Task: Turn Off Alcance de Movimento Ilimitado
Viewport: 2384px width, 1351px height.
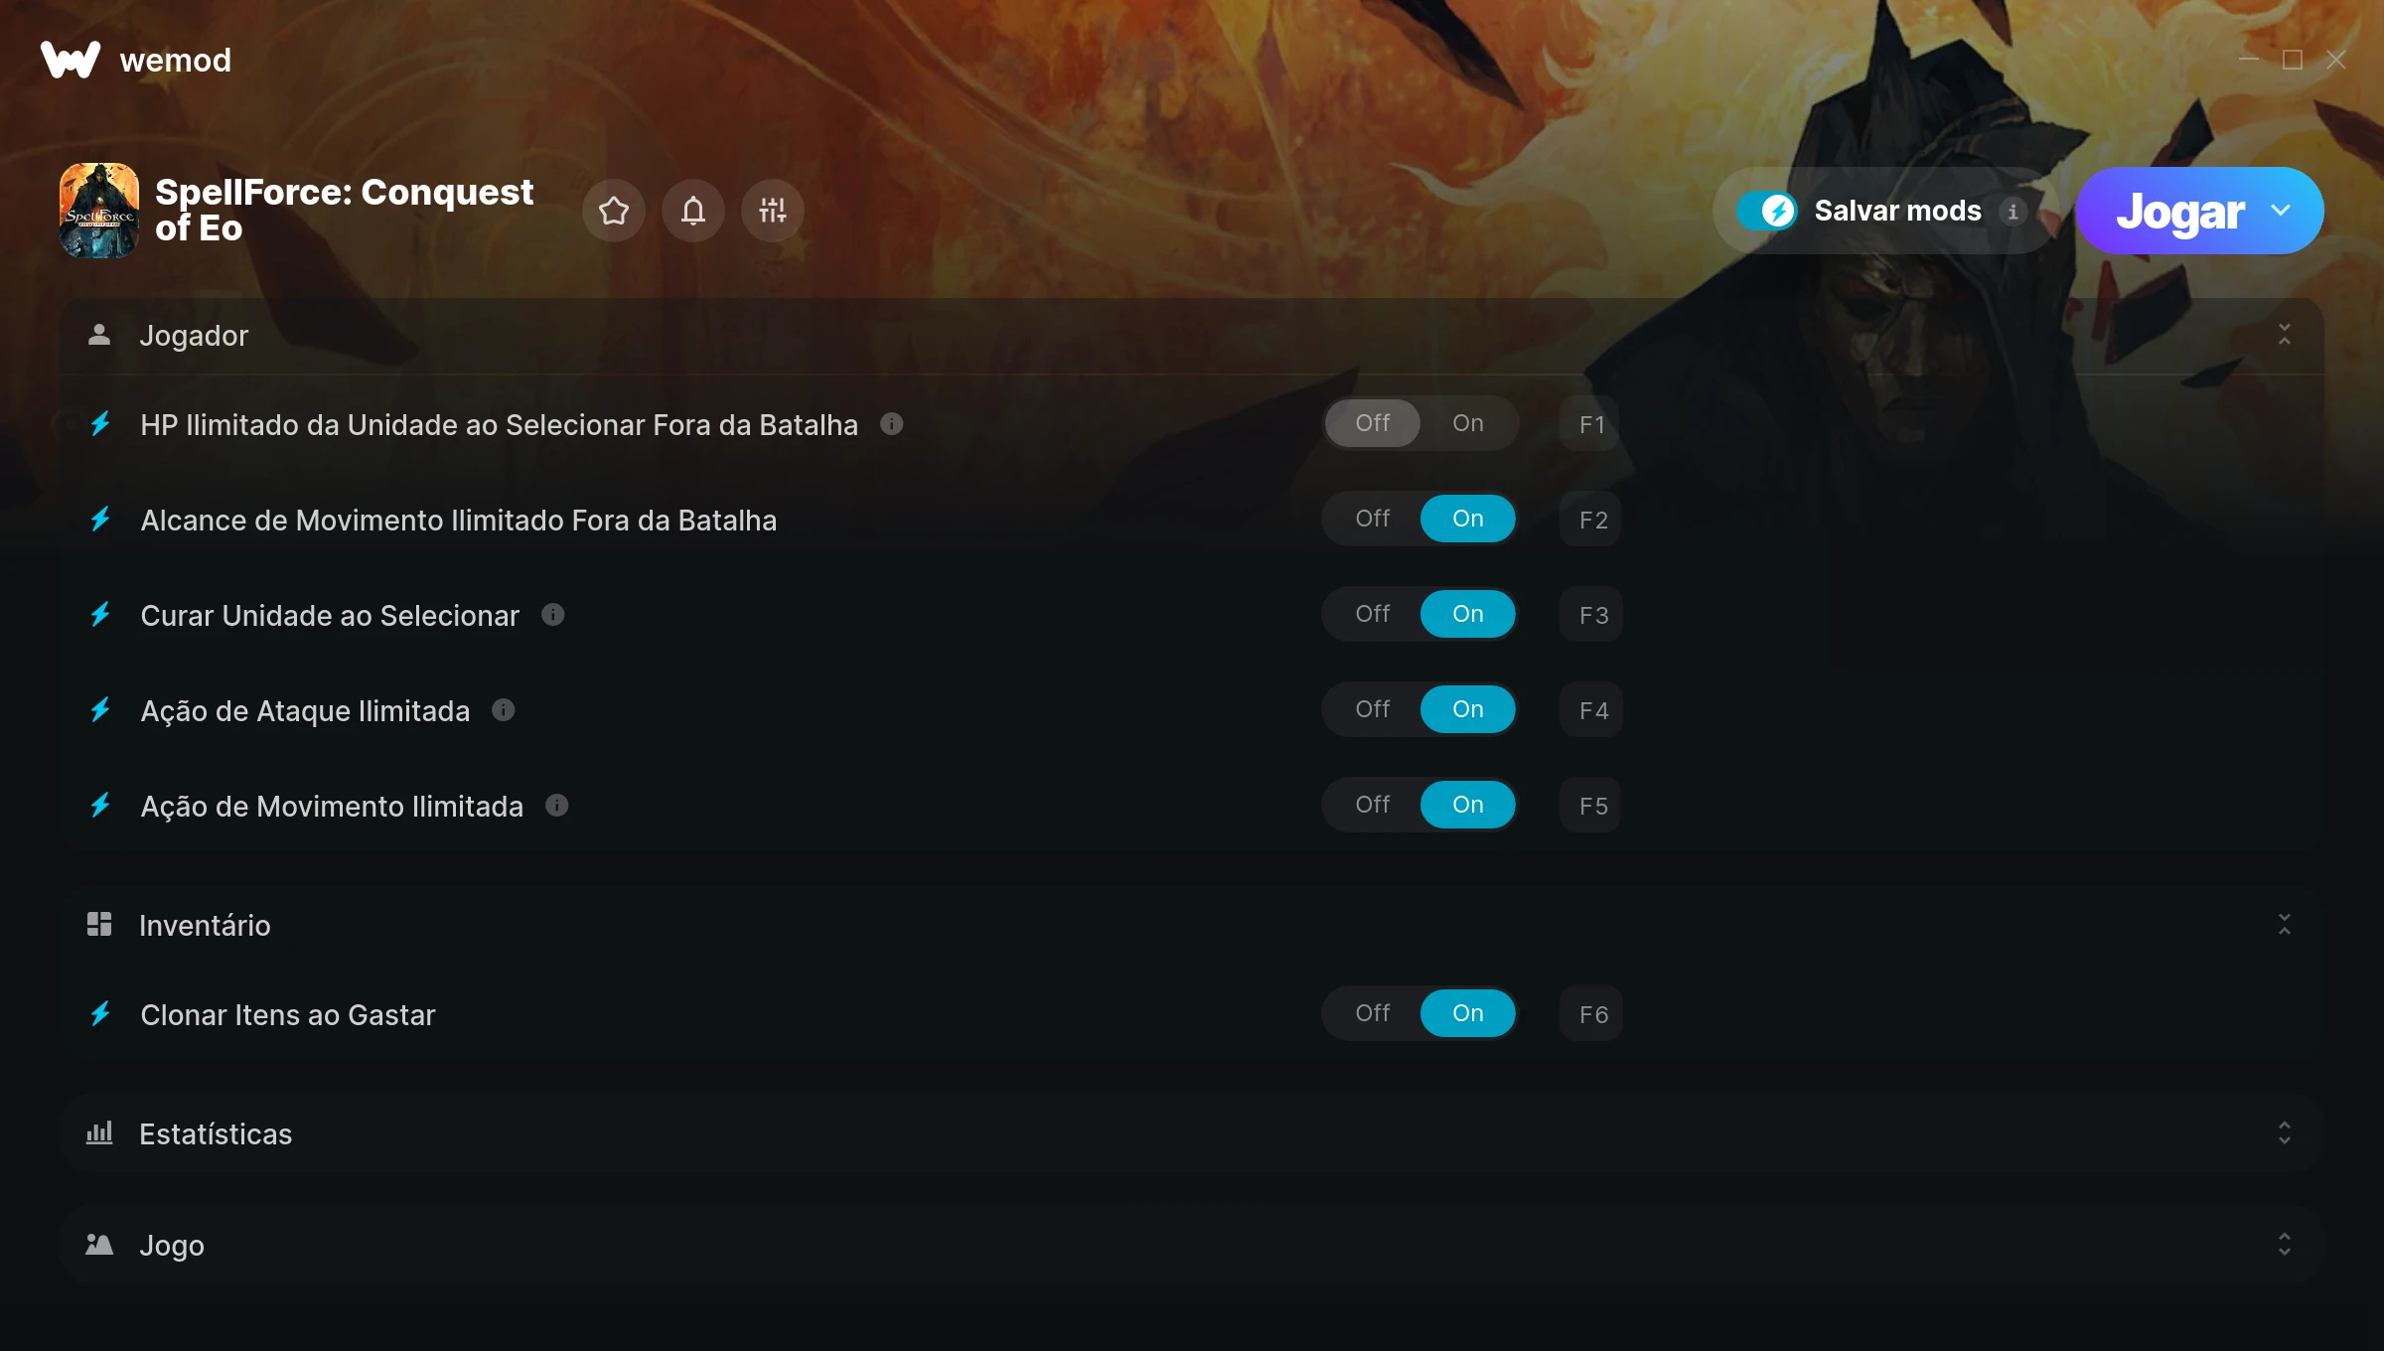Action: coord(1373,519)
